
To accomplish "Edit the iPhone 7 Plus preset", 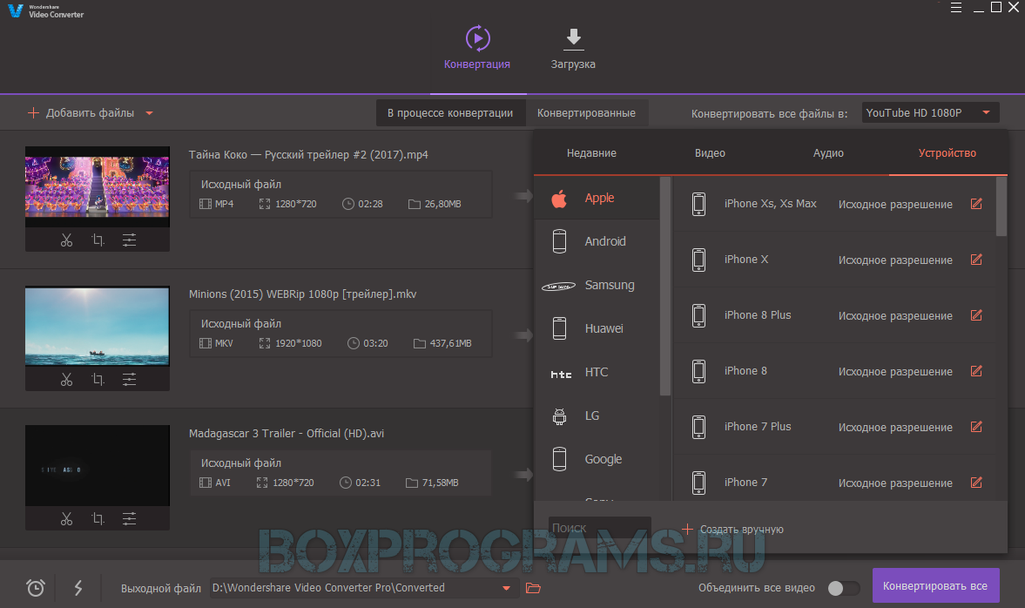I will [976, 426].
